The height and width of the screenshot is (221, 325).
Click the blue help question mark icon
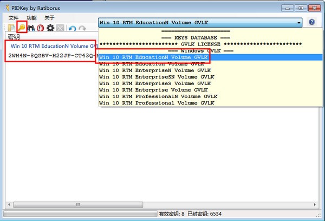(x=312, y=22)
